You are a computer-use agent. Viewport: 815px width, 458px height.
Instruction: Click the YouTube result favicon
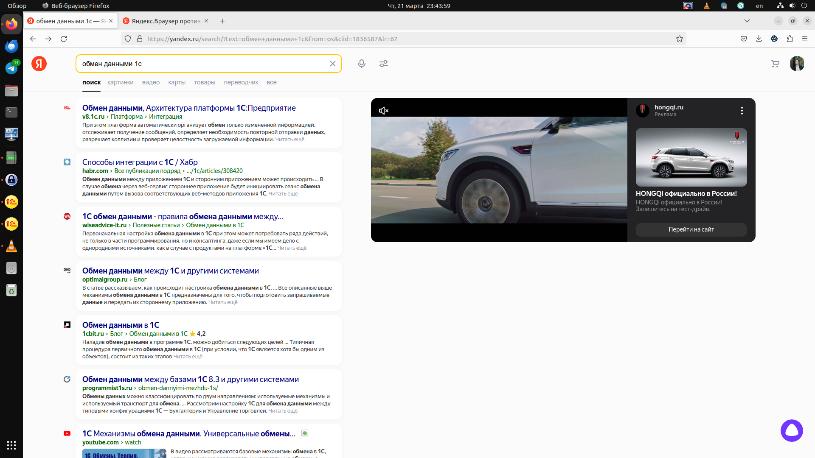[67, 433]
